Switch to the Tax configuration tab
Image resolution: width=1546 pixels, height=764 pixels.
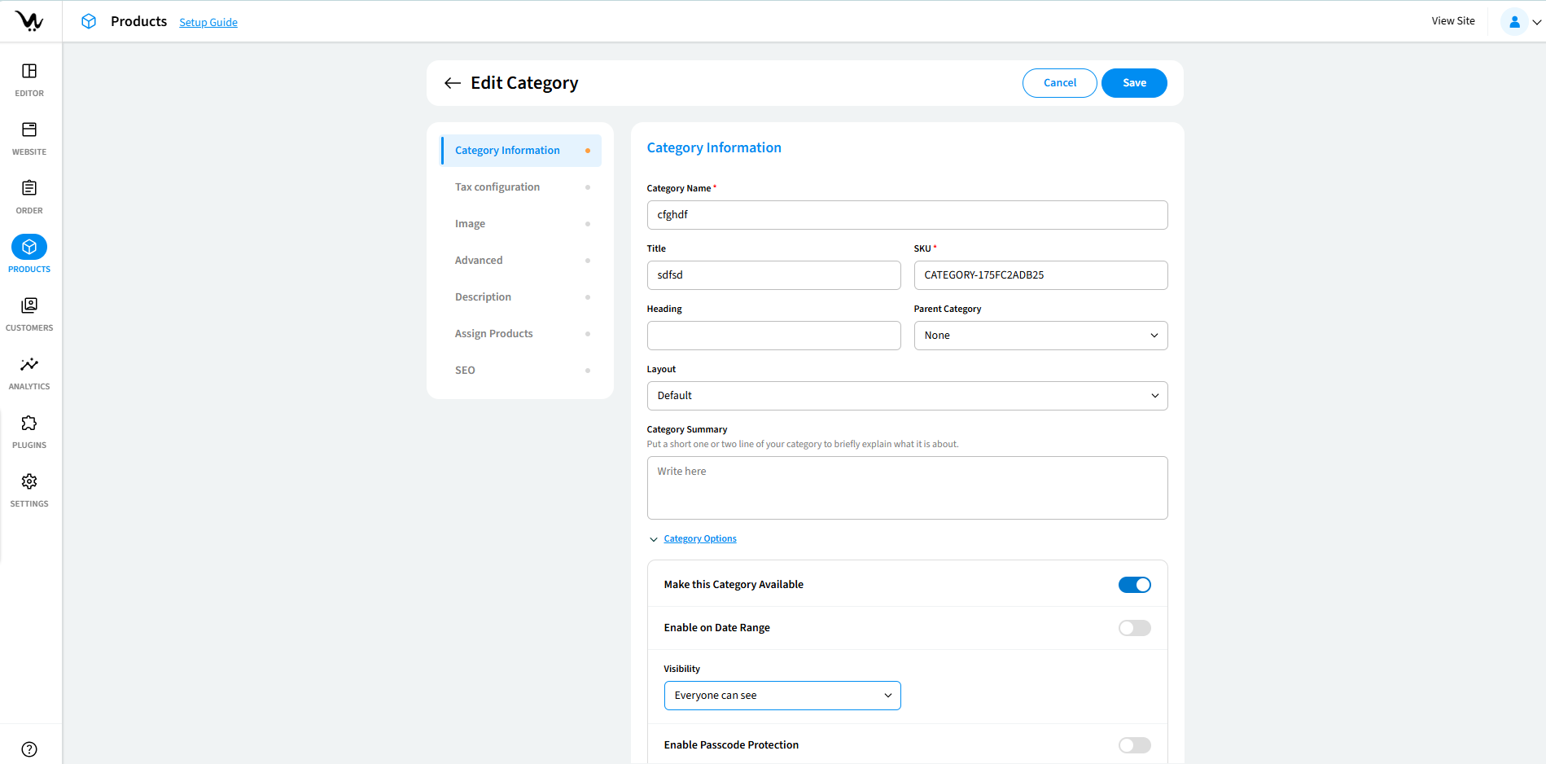click(x=497, y=187)
